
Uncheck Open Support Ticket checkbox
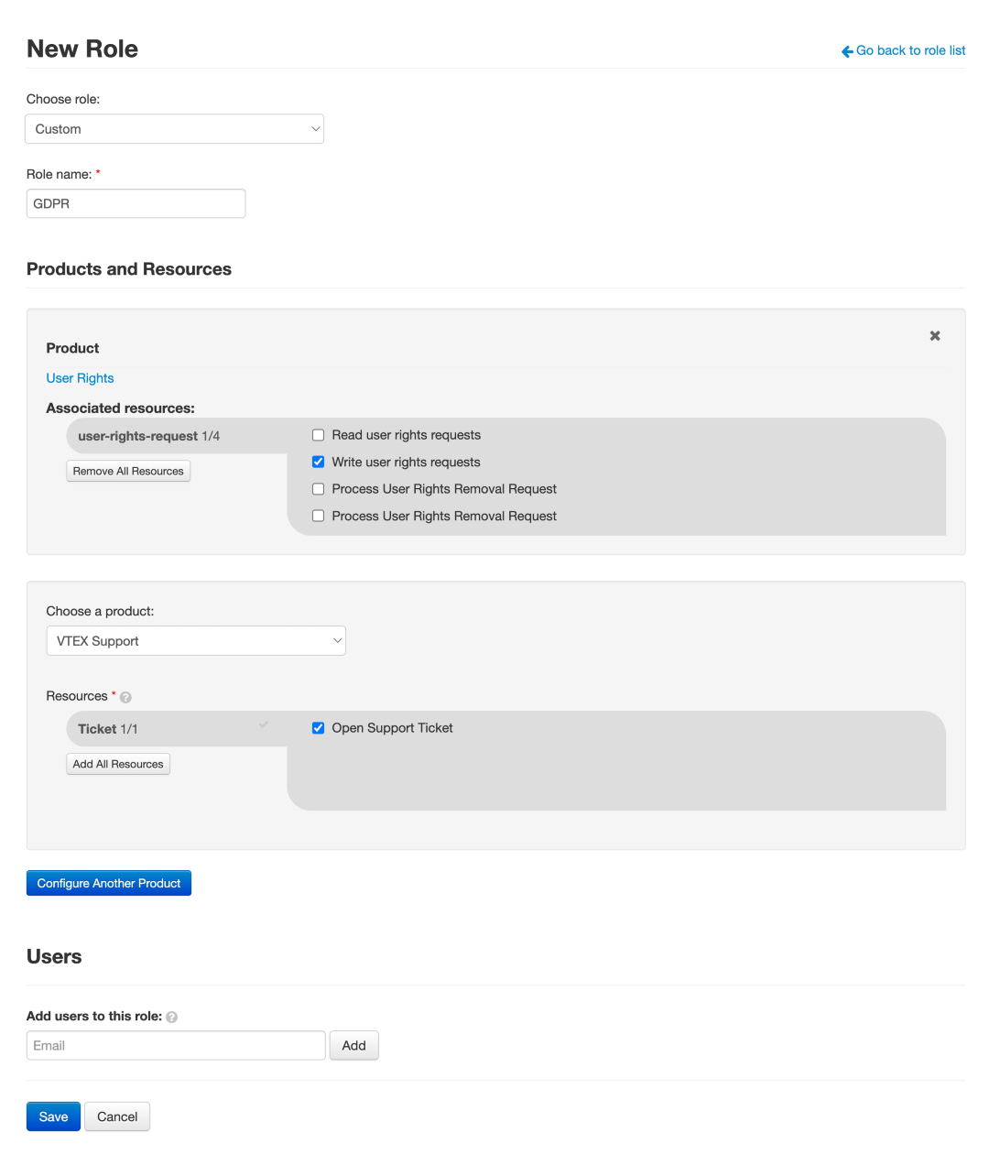point(319,728)
